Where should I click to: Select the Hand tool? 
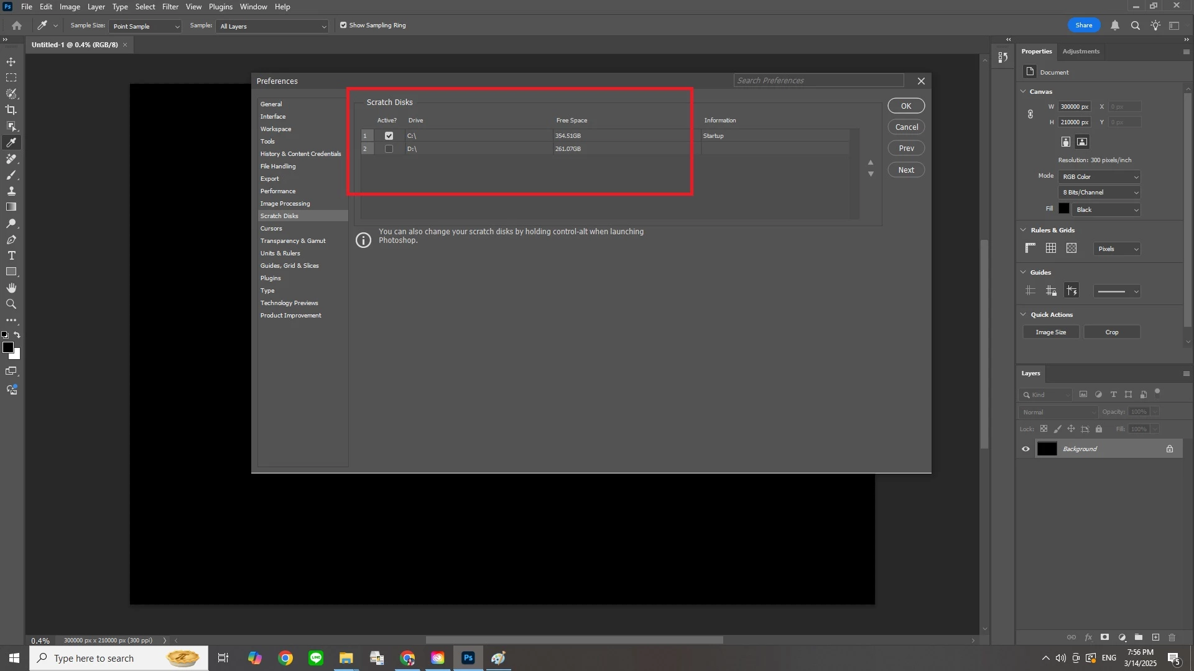click(11, 288)
